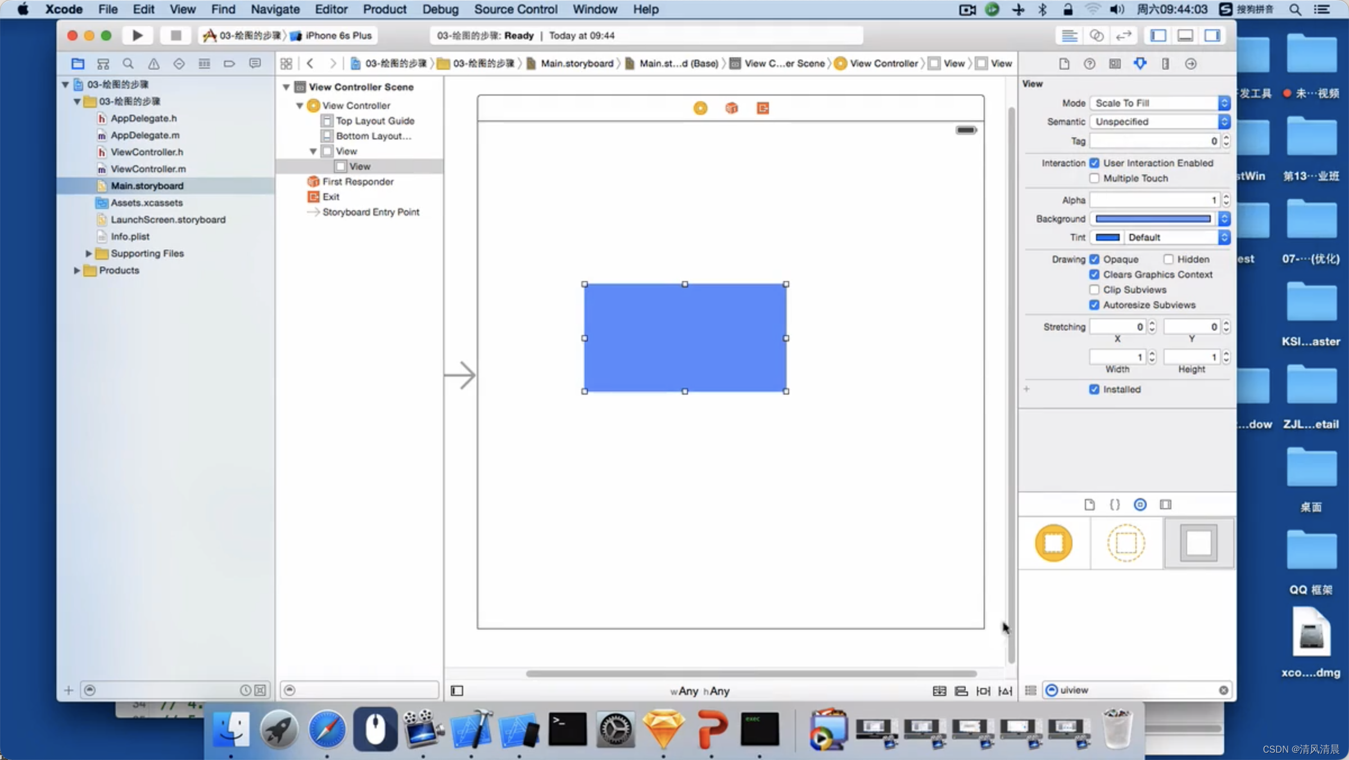Show the Identity inspector
The height and width of the screenshot is (760, 1349).
tap(1115, 64)
